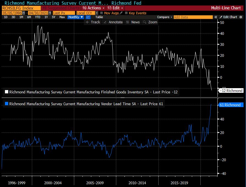Click the Vendor Lead Time legend label
The width and height of the screenshot is (246, 187).
pos(86,104)
